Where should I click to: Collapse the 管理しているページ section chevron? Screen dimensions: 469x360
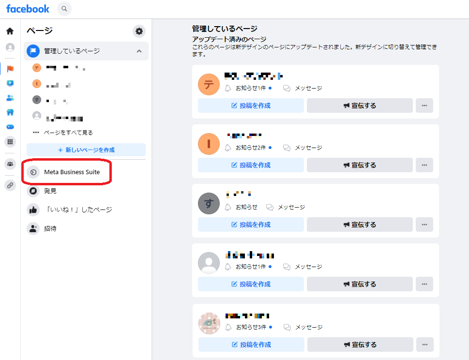[139, 51]
